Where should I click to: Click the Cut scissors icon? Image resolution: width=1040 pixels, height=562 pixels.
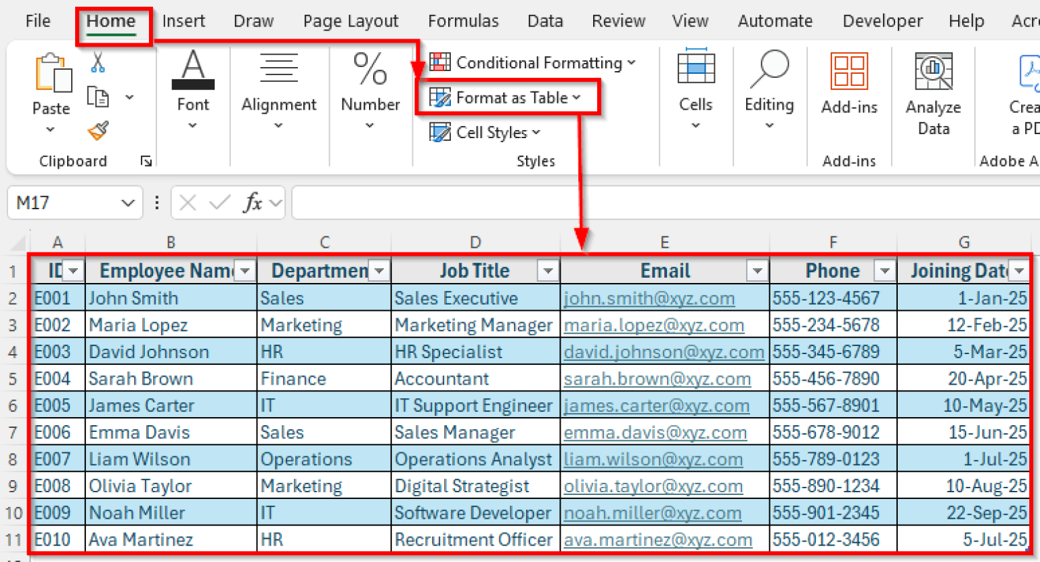(x=98, y=62)
